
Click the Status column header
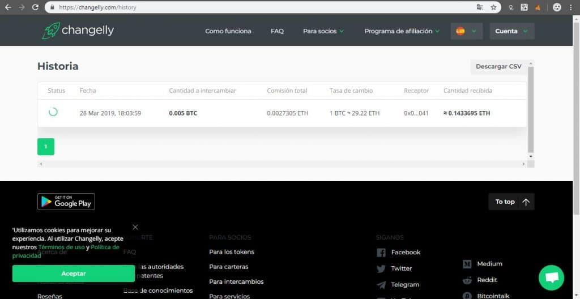coord(56,91)
